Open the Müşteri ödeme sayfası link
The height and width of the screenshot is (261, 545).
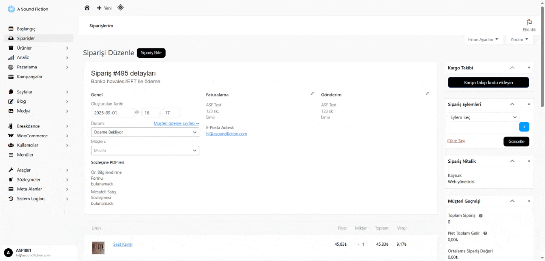176,123
